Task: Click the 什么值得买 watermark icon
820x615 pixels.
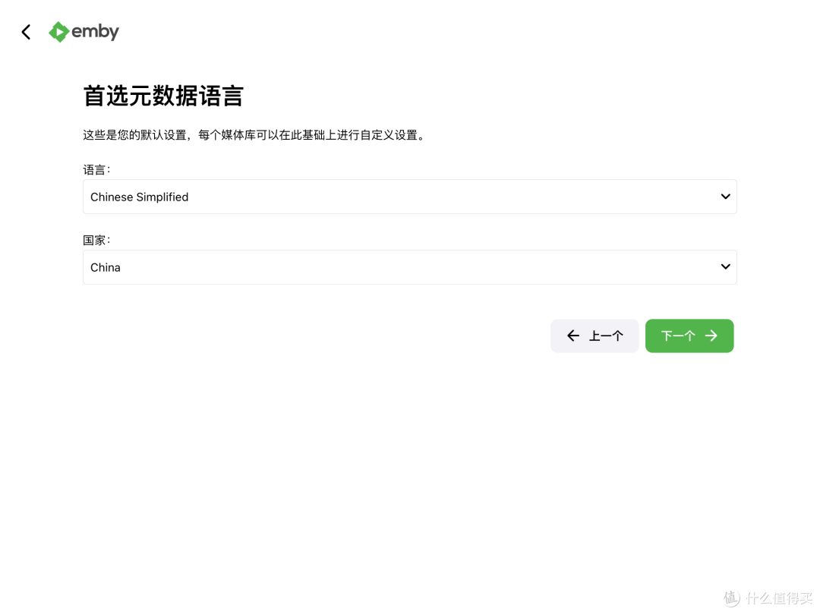Action: click(730, 599)
